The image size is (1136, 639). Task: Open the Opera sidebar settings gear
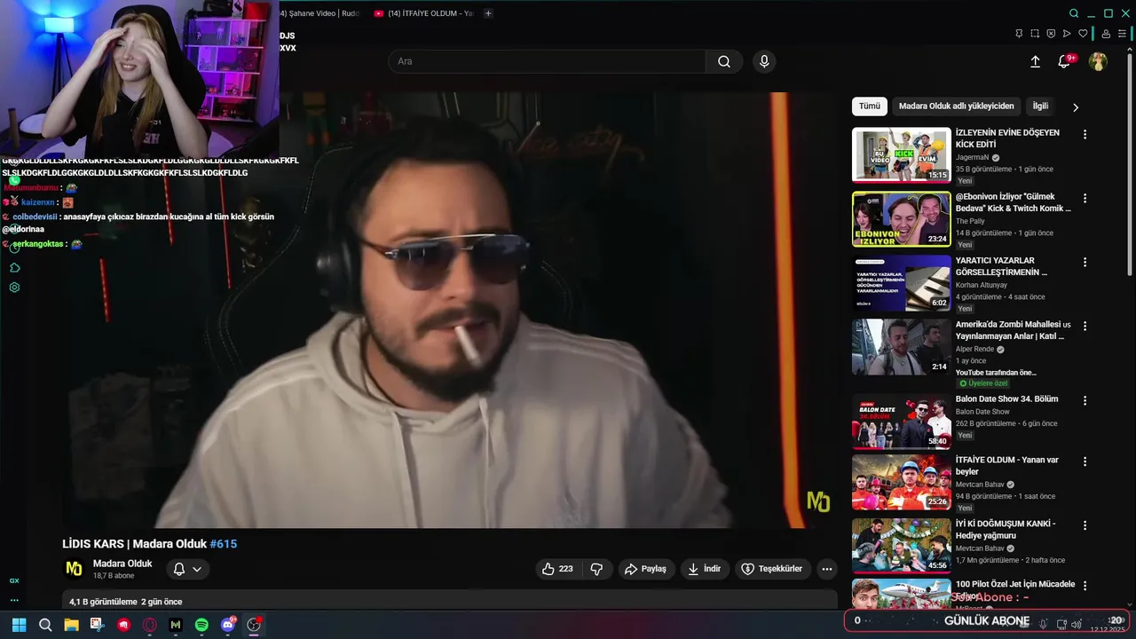(x=14, y=288)
